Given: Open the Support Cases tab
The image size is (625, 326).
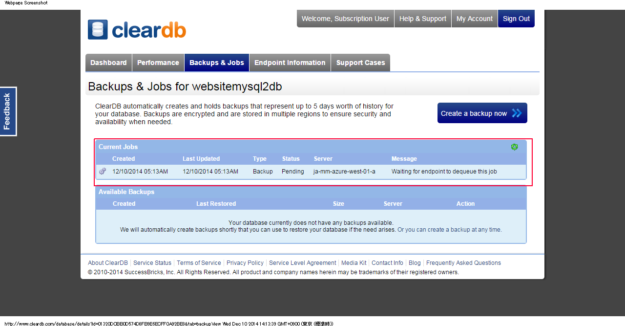Looking at the screenshot, I should tap(360, 63).
